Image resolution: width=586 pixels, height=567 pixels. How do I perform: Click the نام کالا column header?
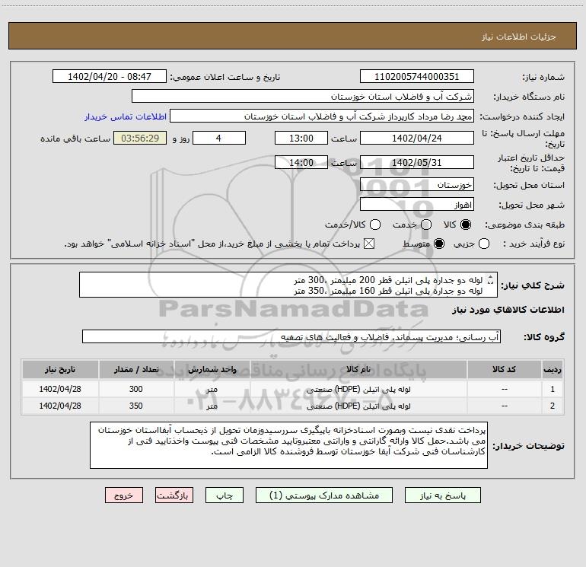point(358,369)
